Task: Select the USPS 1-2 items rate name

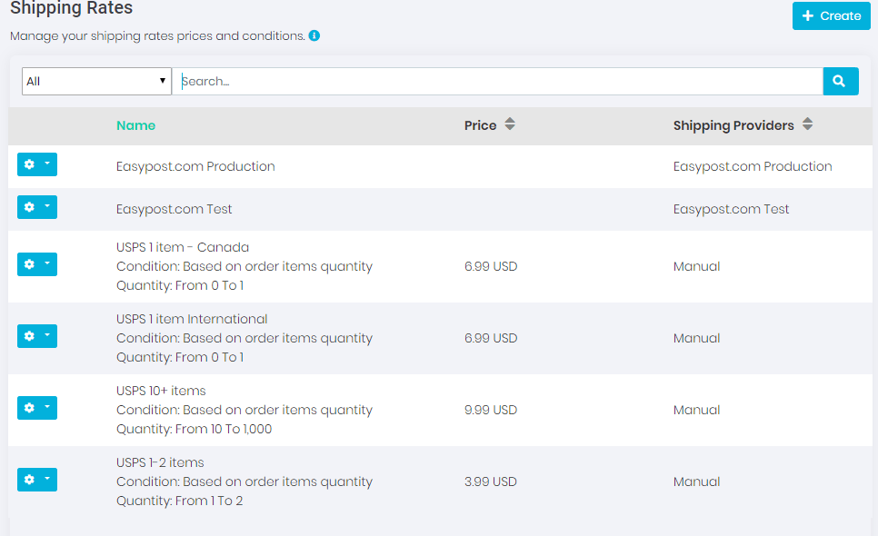Action: 160,462
